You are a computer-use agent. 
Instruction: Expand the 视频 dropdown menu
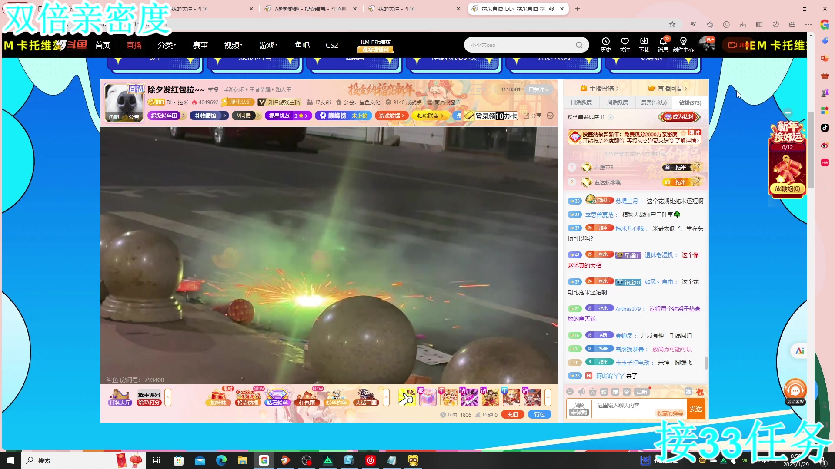234,45
